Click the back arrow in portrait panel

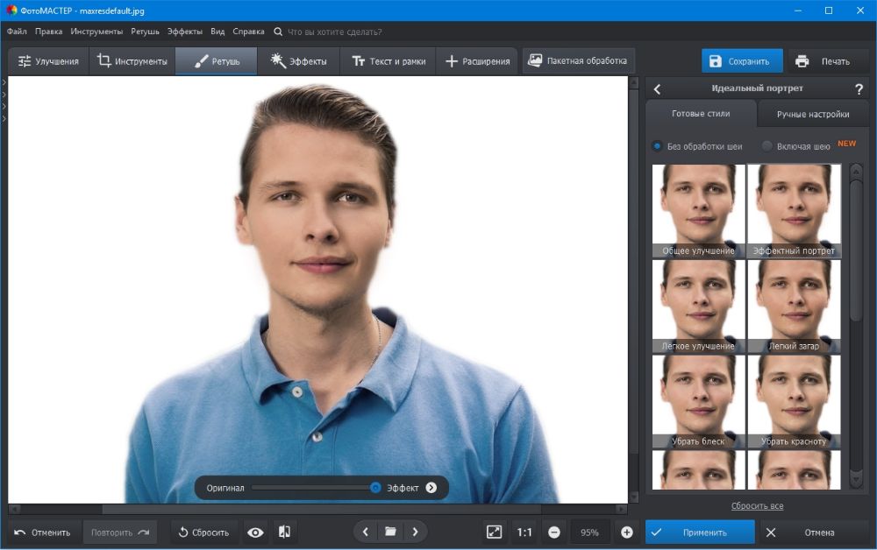pyautogui.click(x=658, y=88)
